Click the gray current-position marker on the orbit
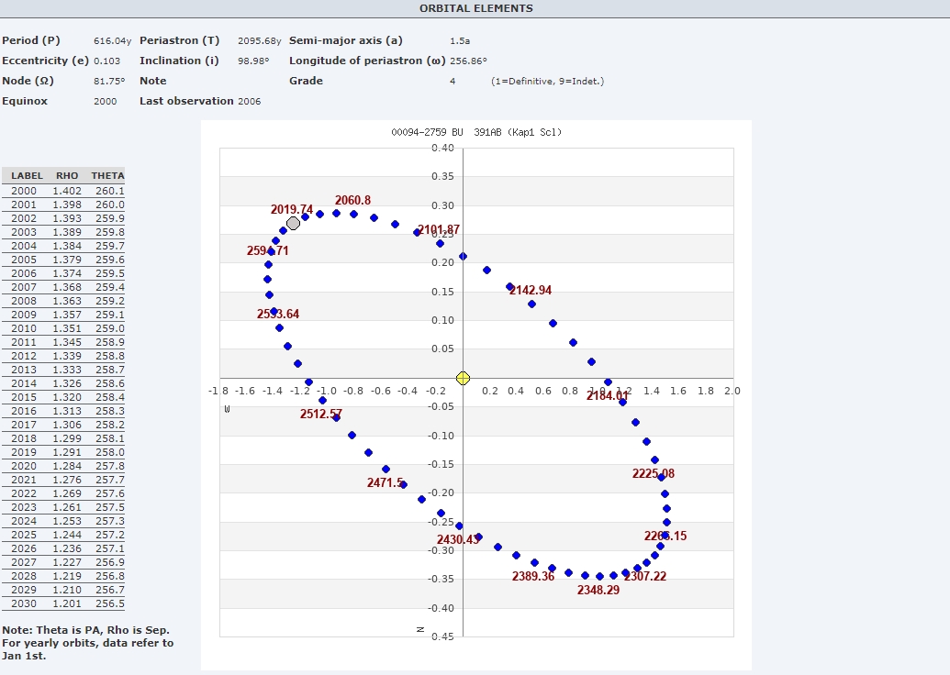Image resolution: width=950 pixels, height=675 pixels. (x=293, y=223)
